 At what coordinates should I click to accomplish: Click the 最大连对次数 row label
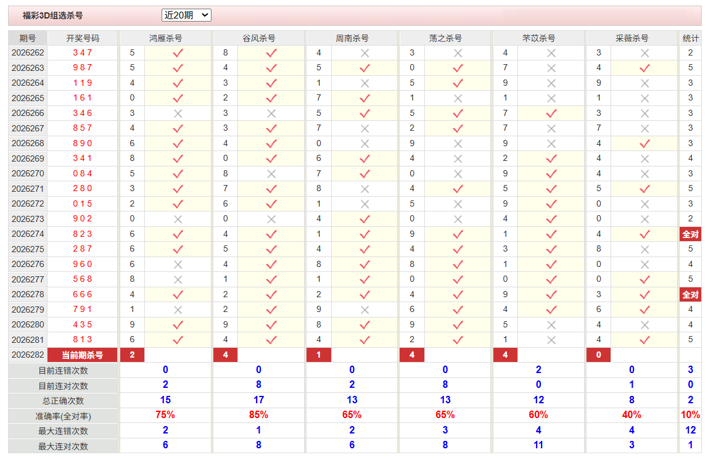(x=63, y=446)
